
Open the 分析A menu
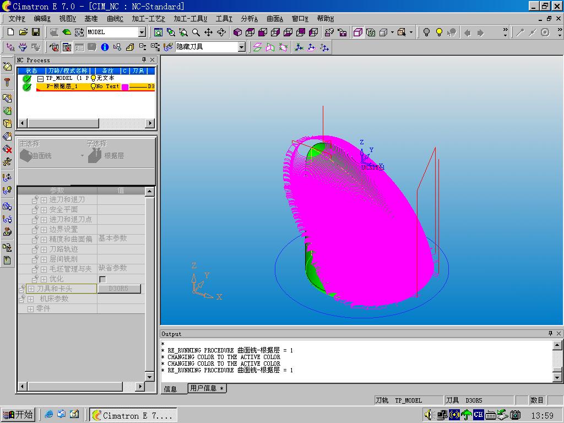[250, 19]
